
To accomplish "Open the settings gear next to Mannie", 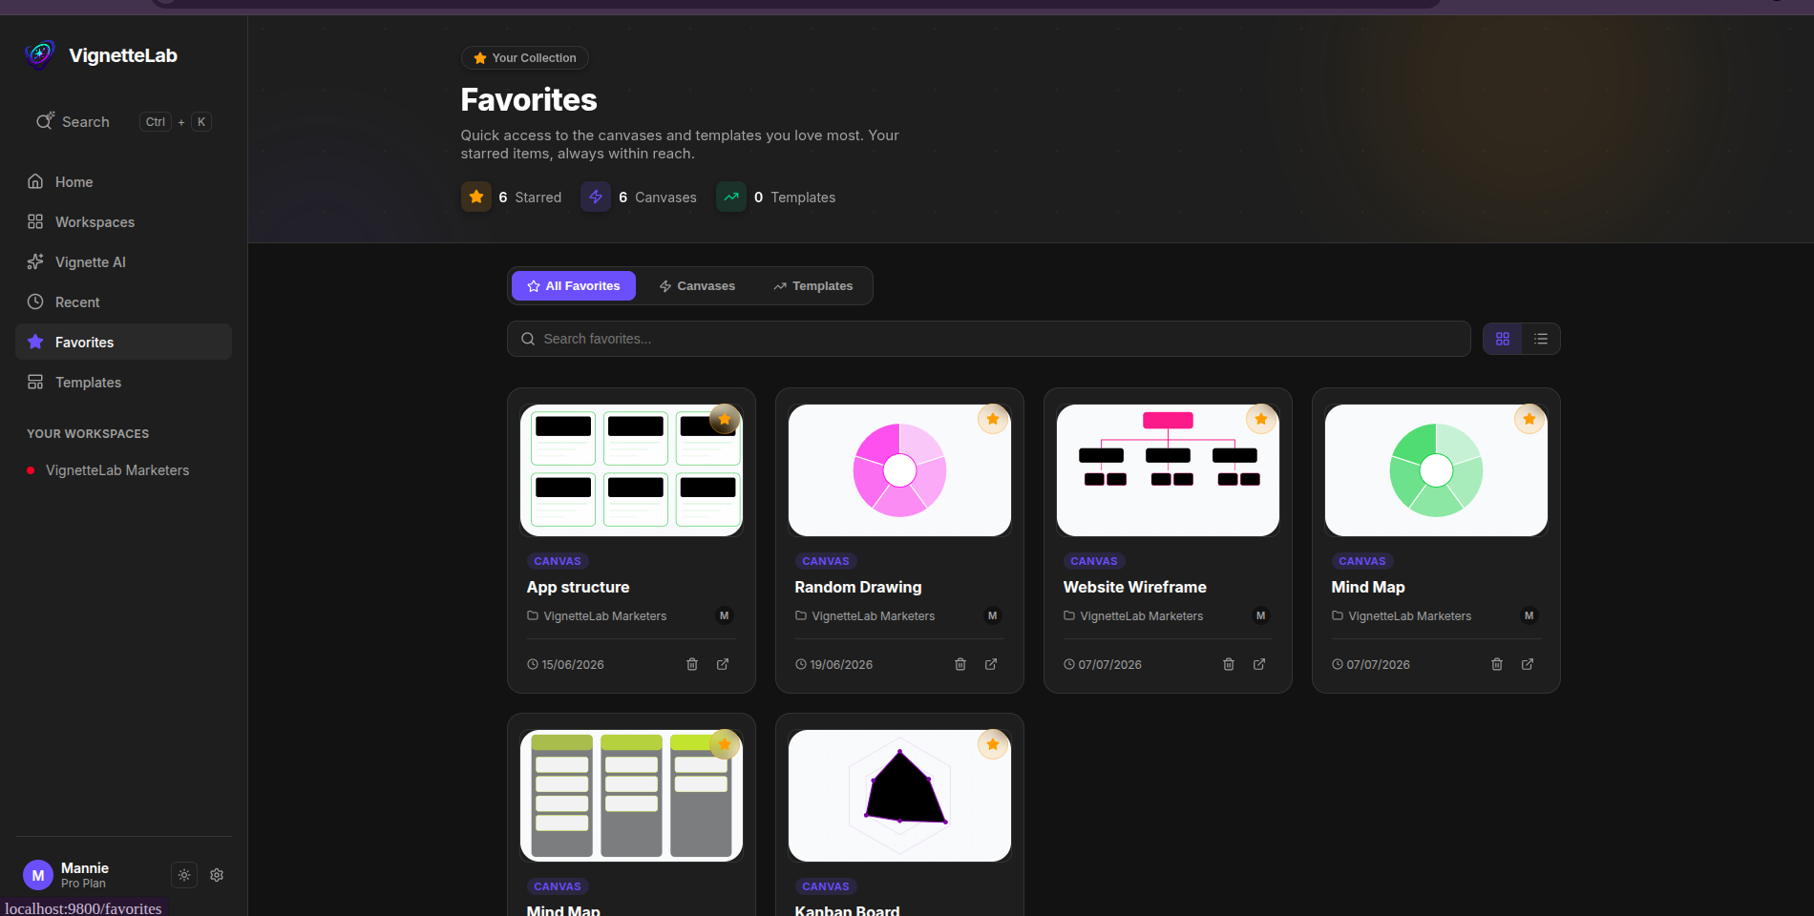I will tap(217, 875).
